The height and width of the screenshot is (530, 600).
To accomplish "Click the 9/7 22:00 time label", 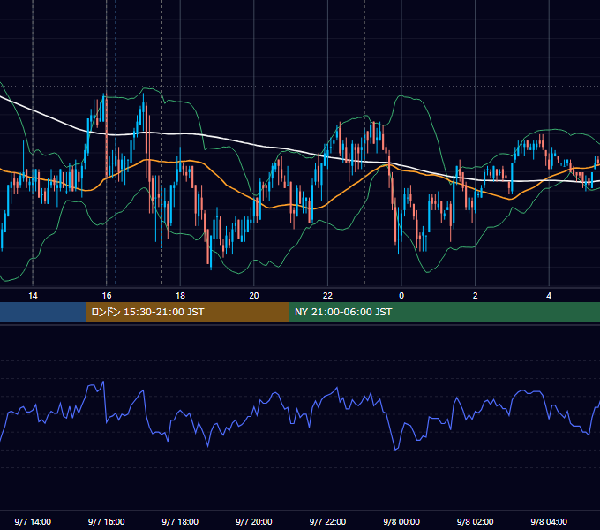I will tap(327, 522).
